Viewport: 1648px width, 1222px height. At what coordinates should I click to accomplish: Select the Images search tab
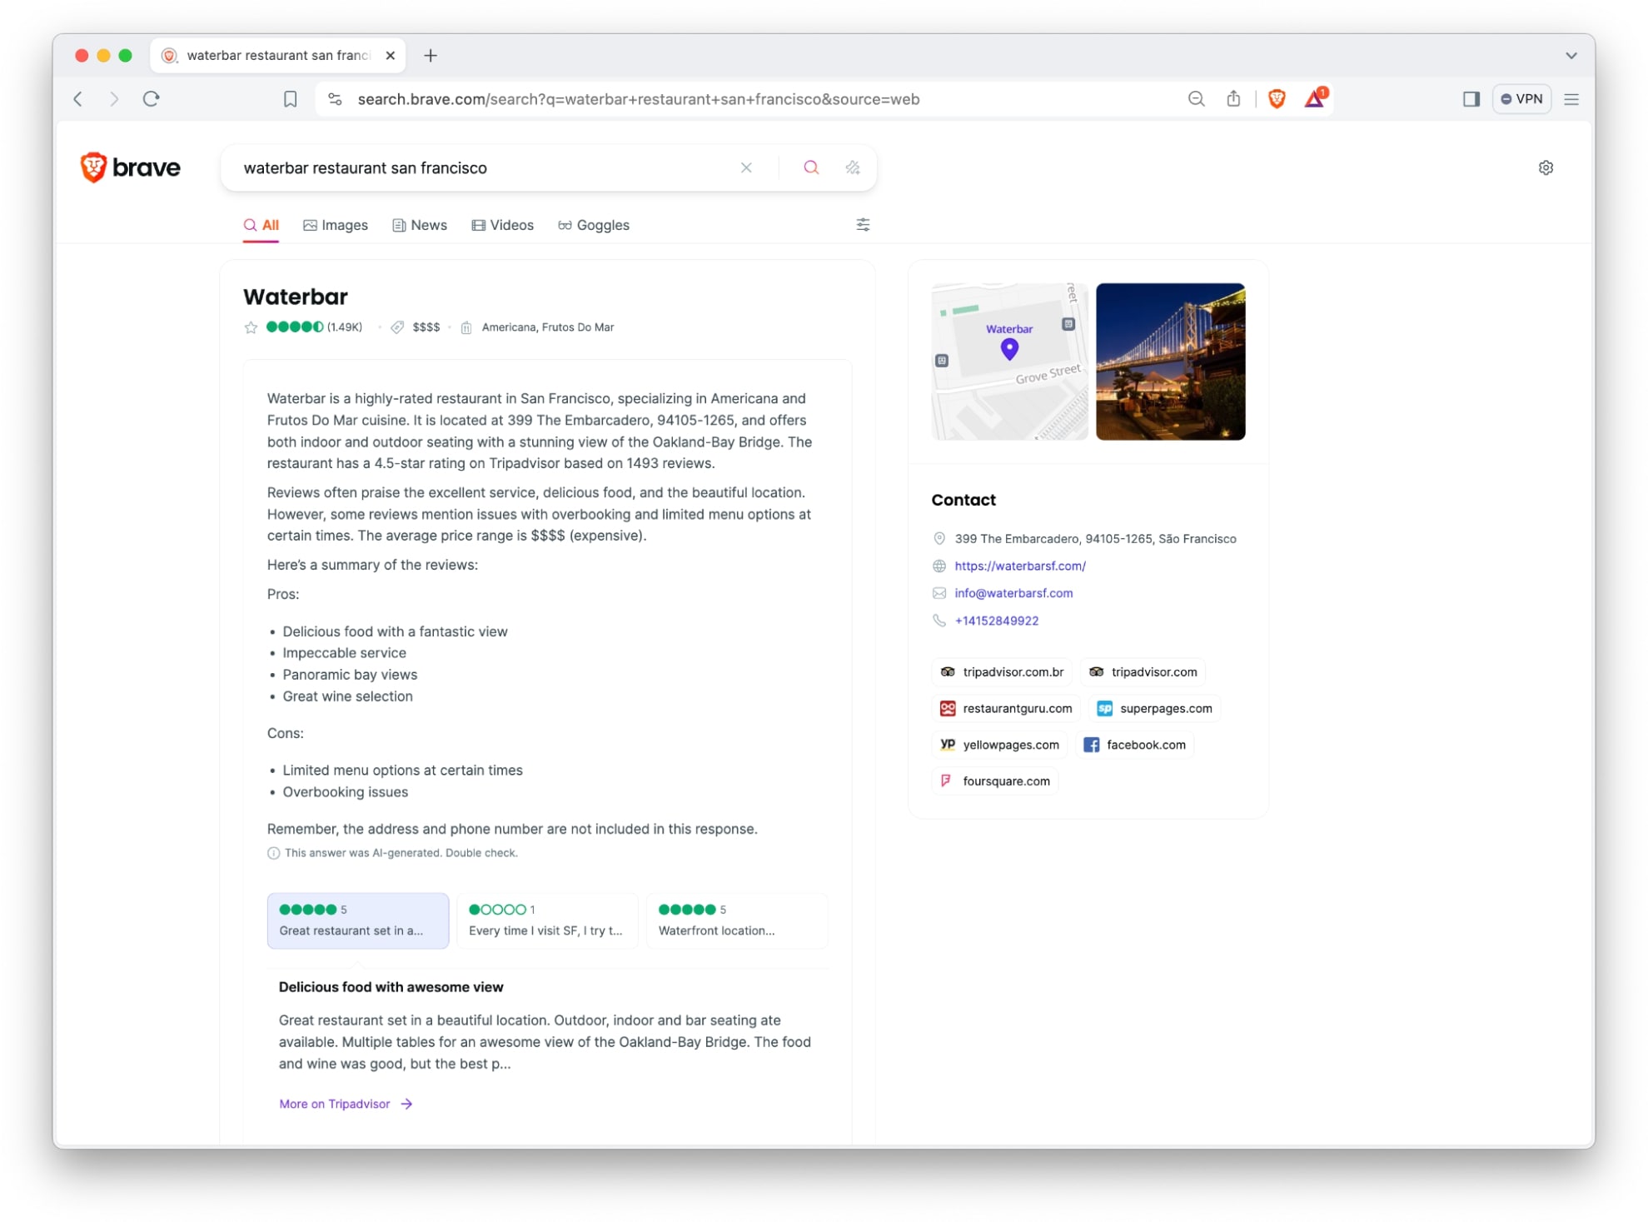[337, 225]
